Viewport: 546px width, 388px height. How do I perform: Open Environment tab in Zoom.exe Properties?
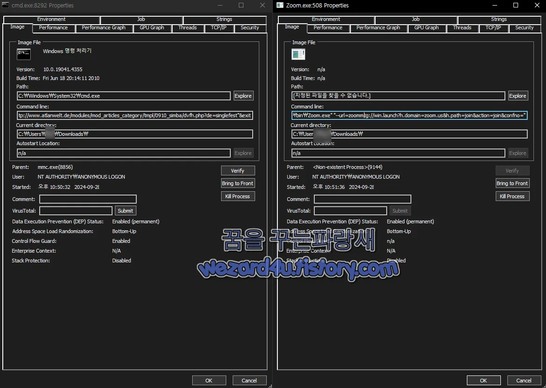coord(326,20)
